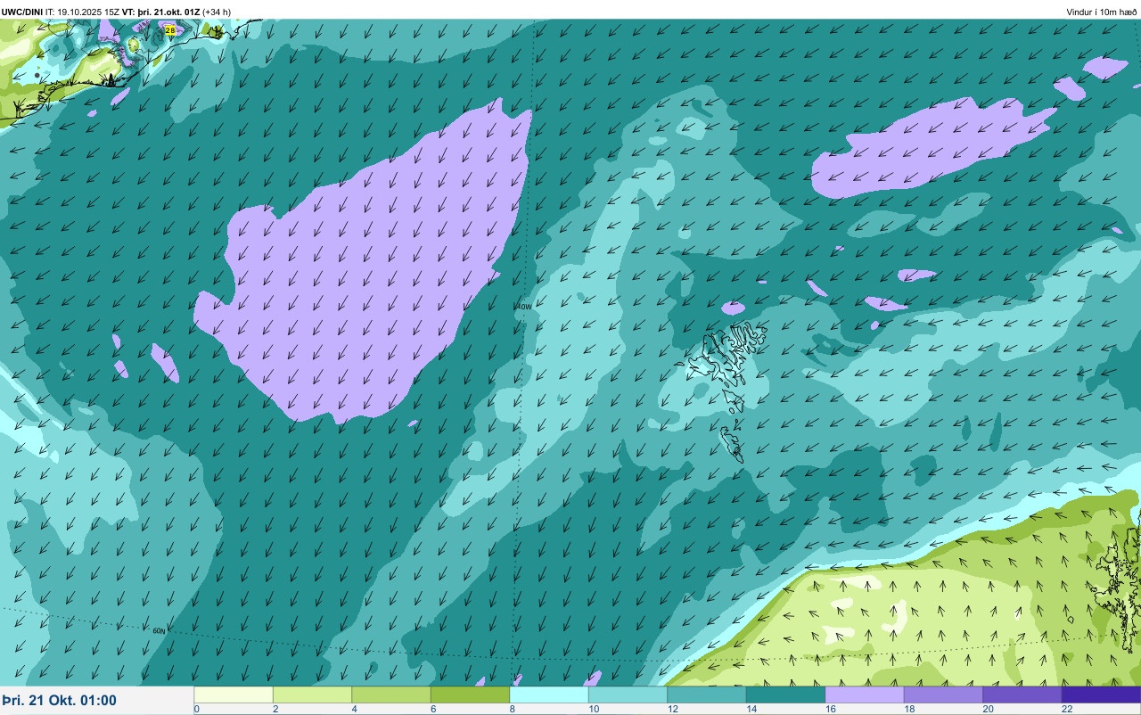Click the 'Þri. 21 Okt. 01:00' date label
The image size is (1141, 715).
pyautogui.click(x=60, y=700)
